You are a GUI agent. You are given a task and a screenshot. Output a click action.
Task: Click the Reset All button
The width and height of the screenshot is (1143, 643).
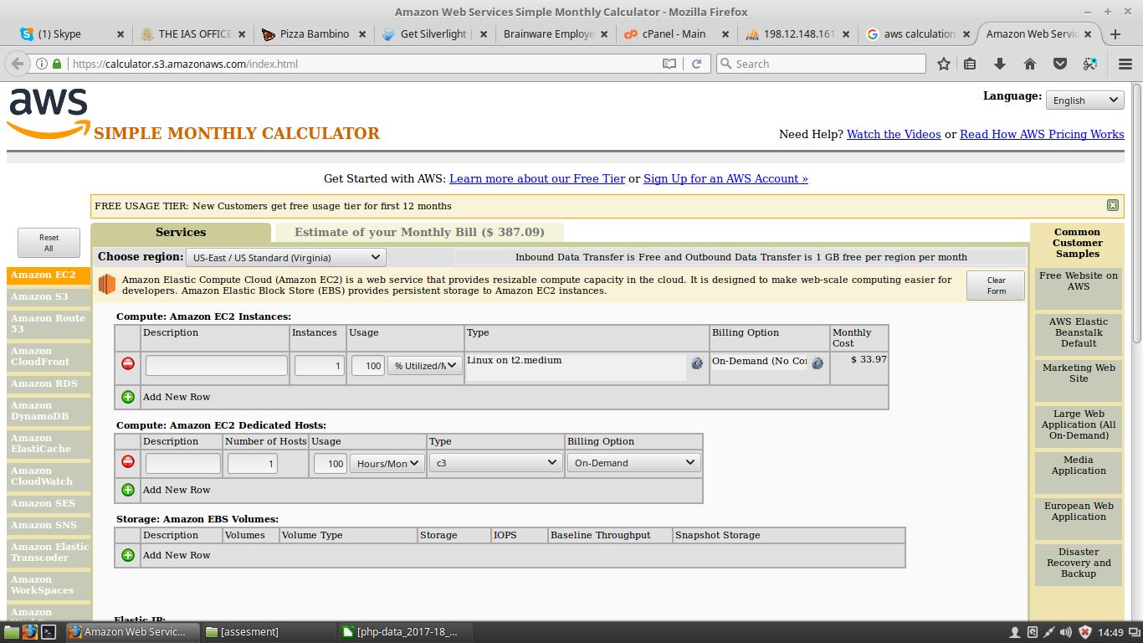[x=49, y=243]
